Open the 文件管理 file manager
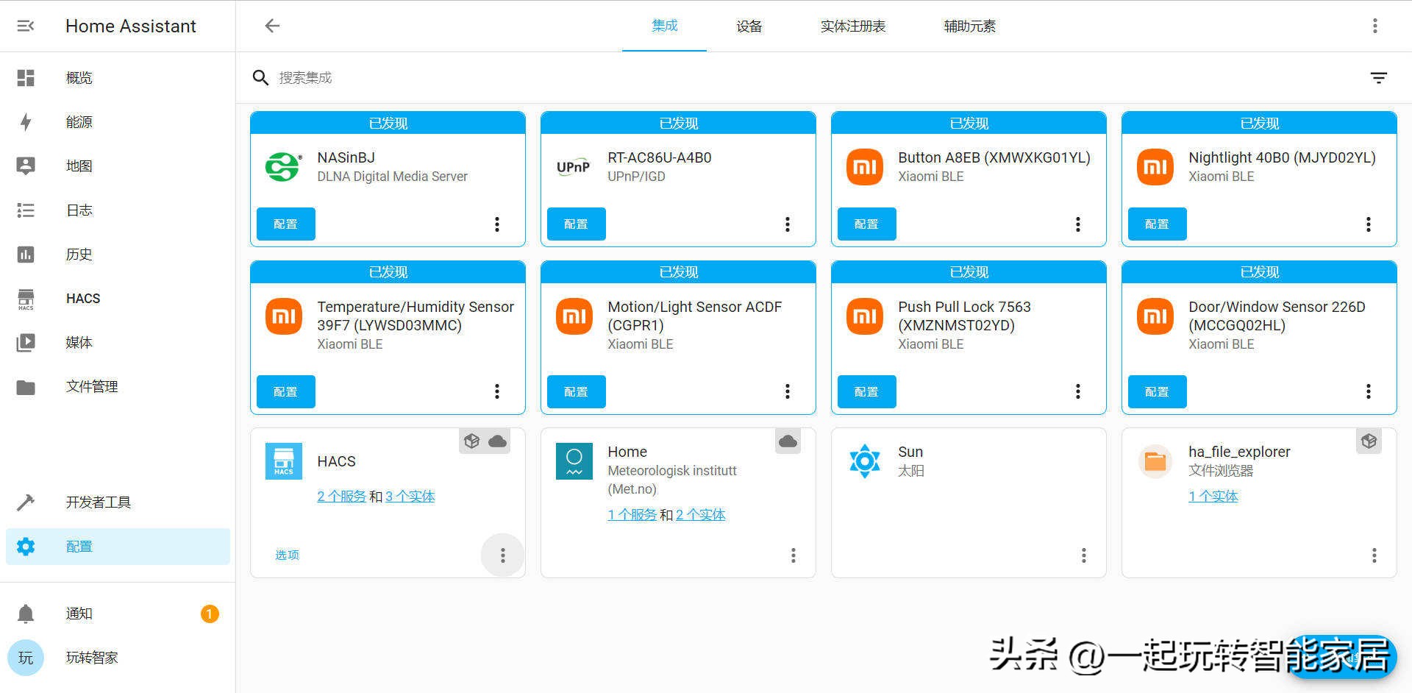The width and height of the screenshot is (1412, 693). [91, 385]
